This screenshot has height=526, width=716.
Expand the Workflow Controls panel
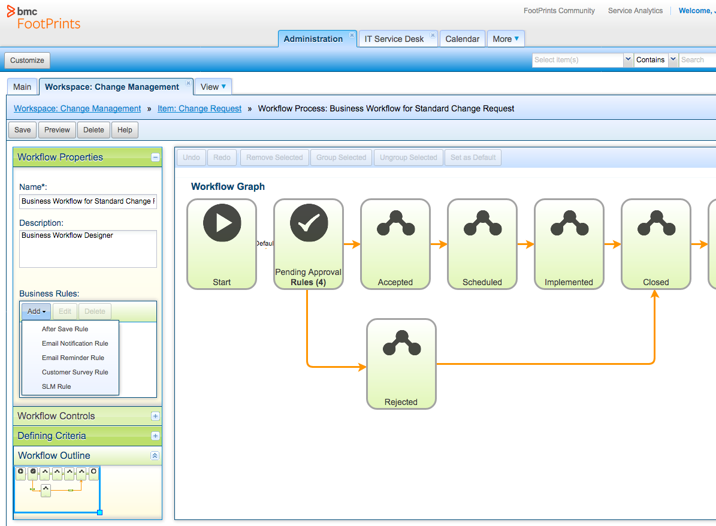[x=155, y=416]
